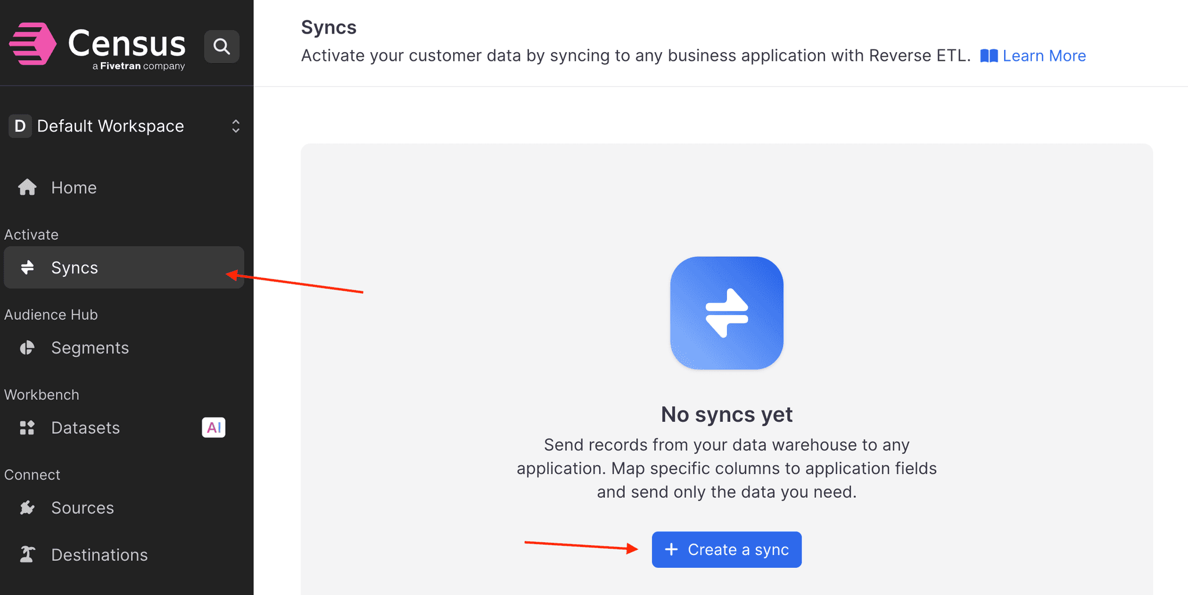Click the Sources plug icon
This screenshot has height=595, width=1188.
click(x=27, y=508)
